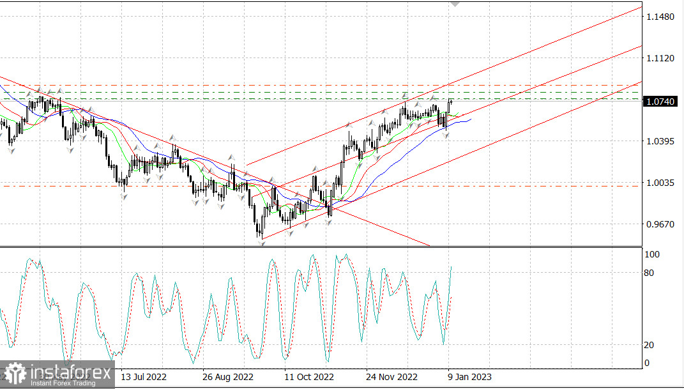
Task: Click the gray chart shift triangle marker
Action: pyautogui.click(x=455, y=3)
